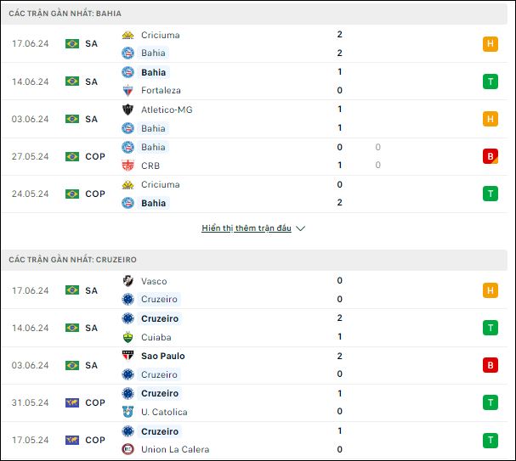Click the international flag on the 31.05.24 COP match
This screenshot has width=516, height=461.
click(x=72, y=402)
